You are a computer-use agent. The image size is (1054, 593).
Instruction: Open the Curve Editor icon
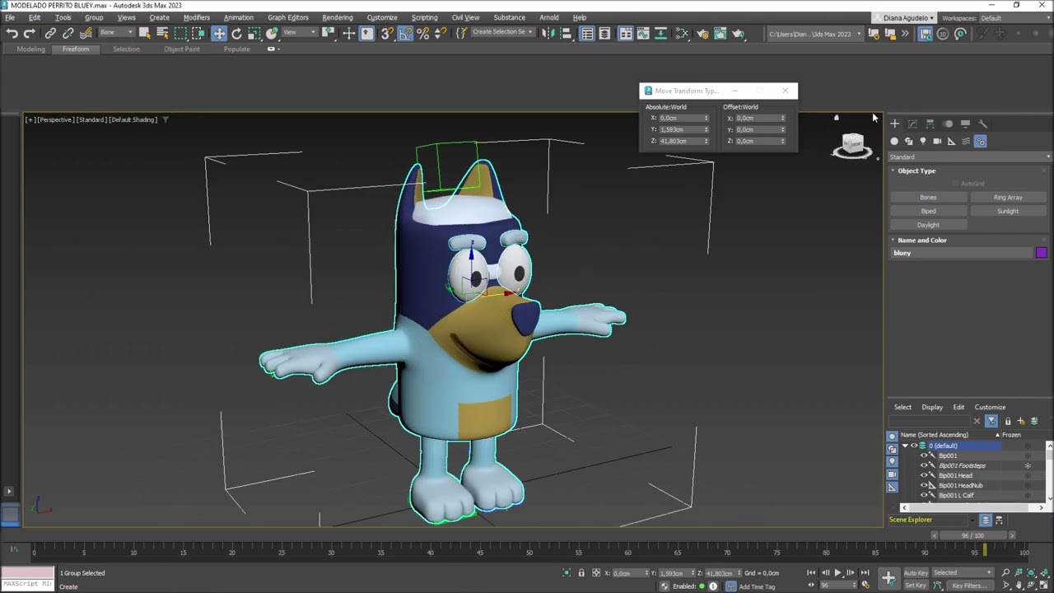click(x=643, y=33)
